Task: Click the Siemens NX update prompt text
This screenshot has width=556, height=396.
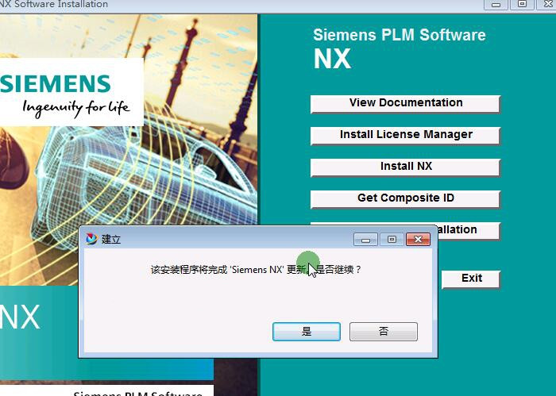Action: 256,270
